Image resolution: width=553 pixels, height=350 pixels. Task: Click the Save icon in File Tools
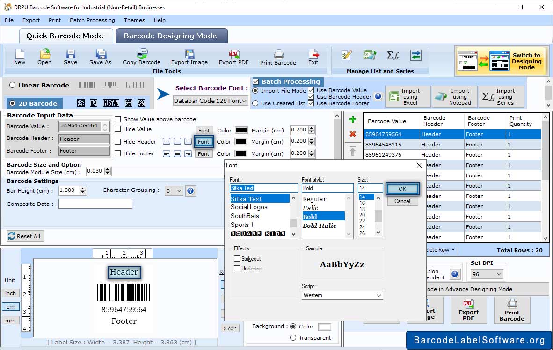tap(70, 57)
